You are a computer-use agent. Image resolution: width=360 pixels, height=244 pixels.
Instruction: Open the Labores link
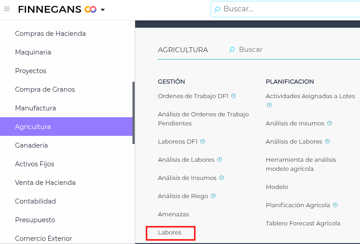[170, 233]
